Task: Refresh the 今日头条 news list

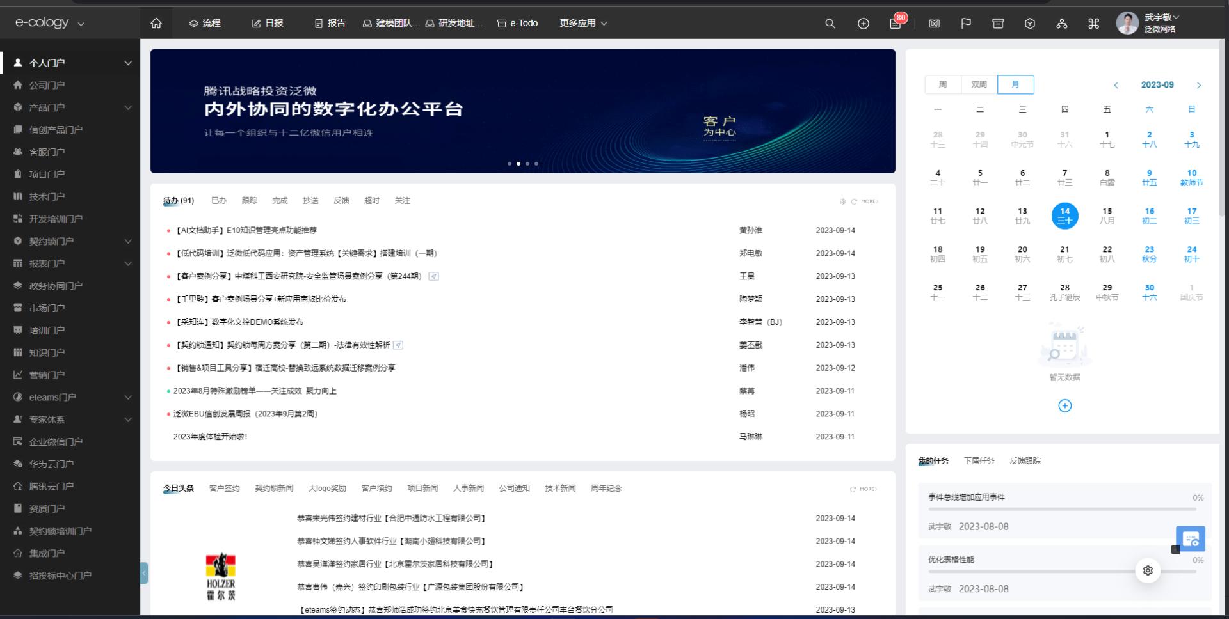Action: tap(853, 489)
